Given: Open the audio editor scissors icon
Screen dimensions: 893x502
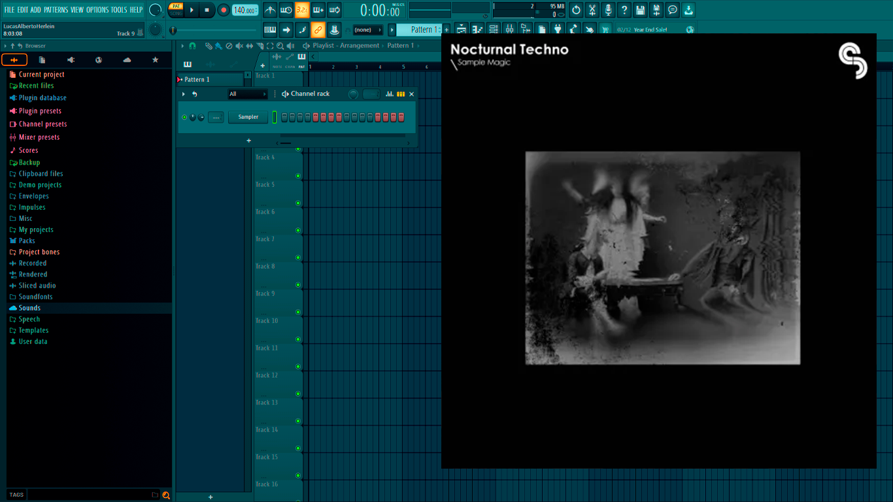Looking at the screenshot, I should (x=592, y=10).
